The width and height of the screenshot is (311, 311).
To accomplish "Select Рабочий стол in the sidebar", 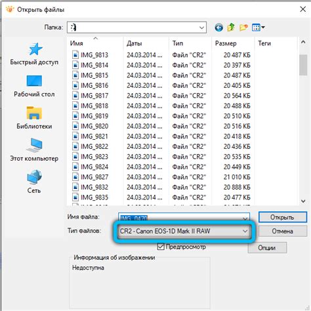I will tap(34, 86).
